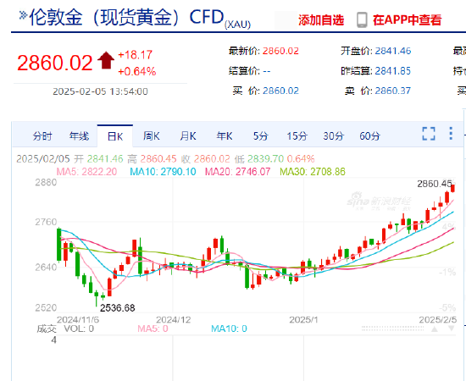Switch to the 月K chart view

coord(188,136)
